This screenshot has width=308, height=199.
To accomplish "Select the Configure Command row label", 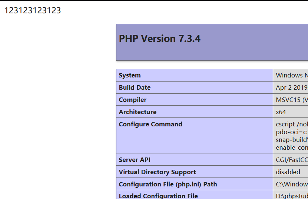I will [150, 124].
